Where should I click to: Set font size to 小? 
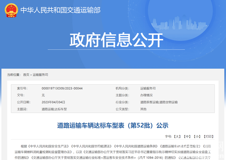click(x=197, y=136)
